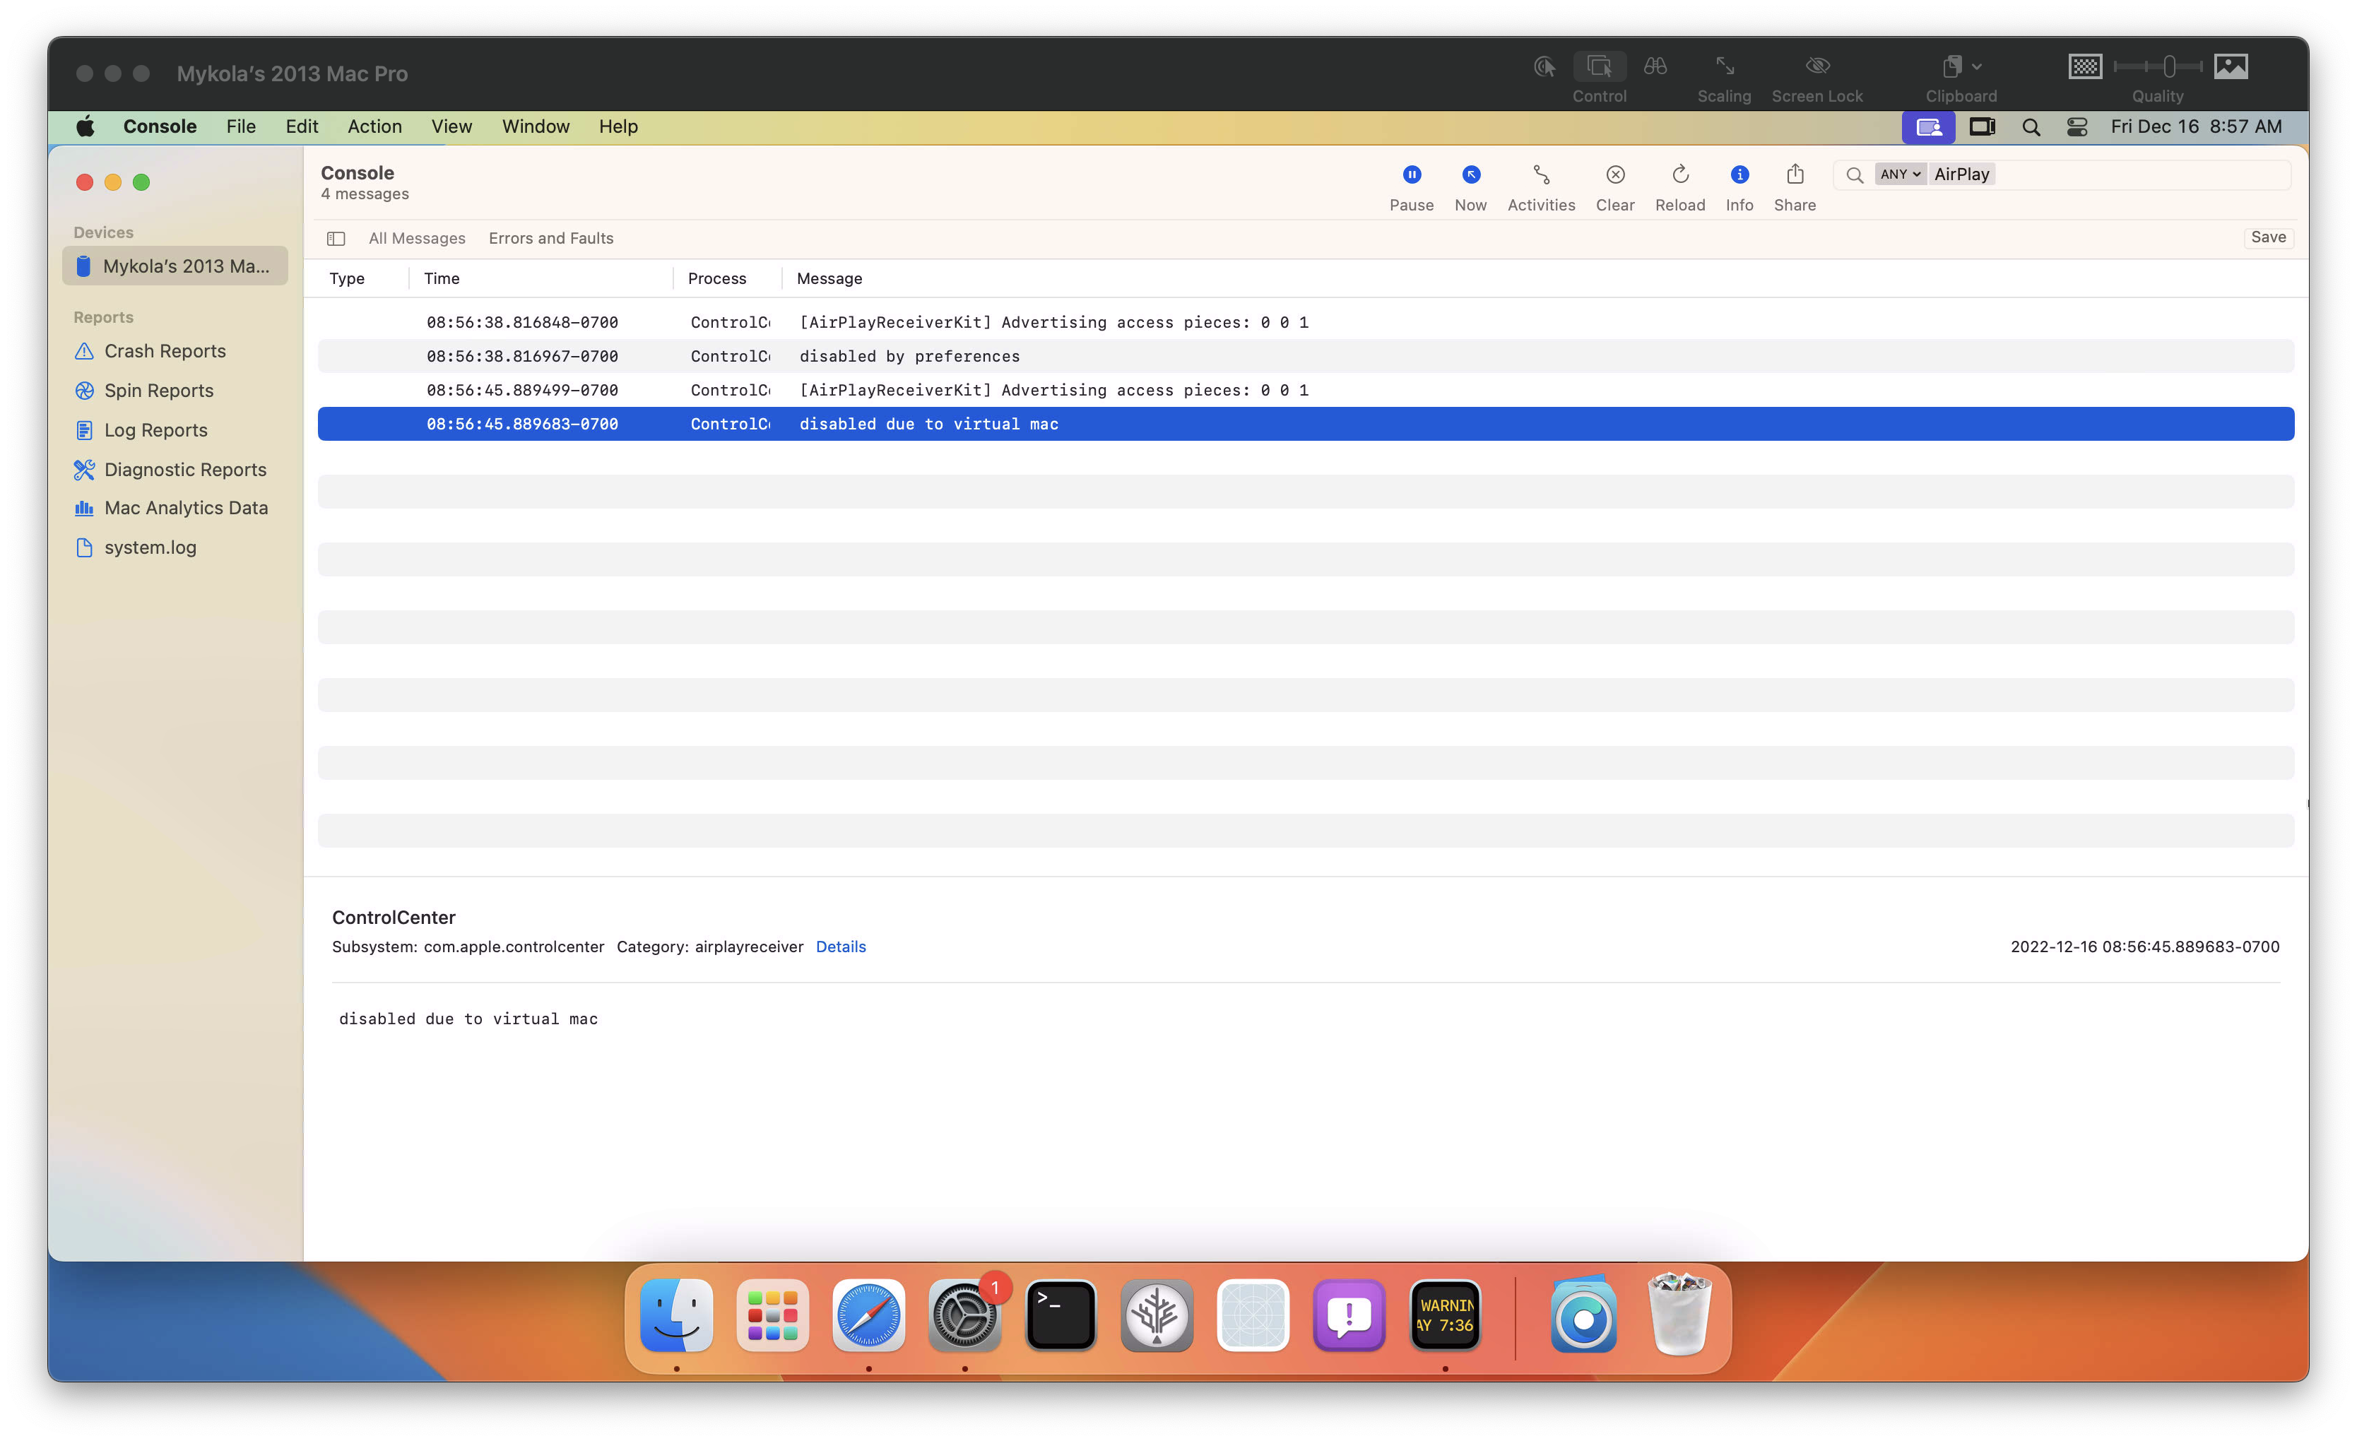
Task: Clear all displayed console messages
Action: coord(1614,174)
